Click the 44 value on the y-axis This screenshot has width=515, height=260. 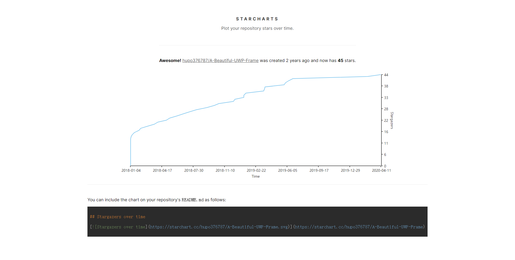386,75
